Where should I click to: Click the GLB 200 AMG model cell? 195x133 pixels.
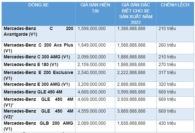(38, 126)
